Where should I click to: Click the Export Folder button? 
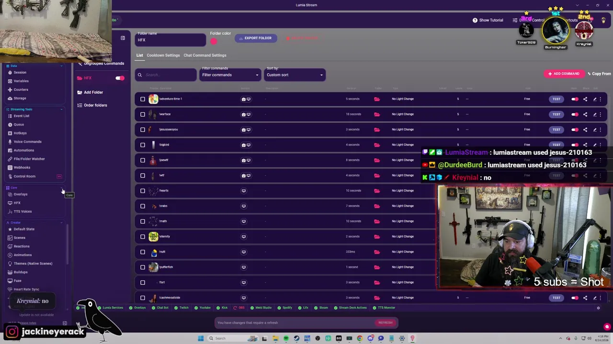click(x=256, y=38)
